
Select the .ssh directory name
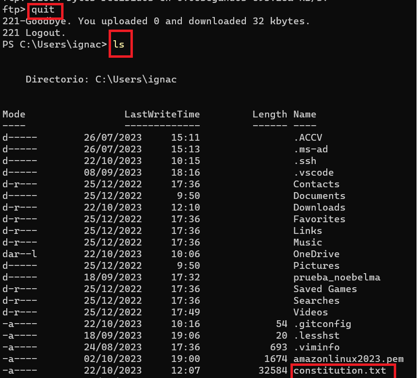(305, 161)
